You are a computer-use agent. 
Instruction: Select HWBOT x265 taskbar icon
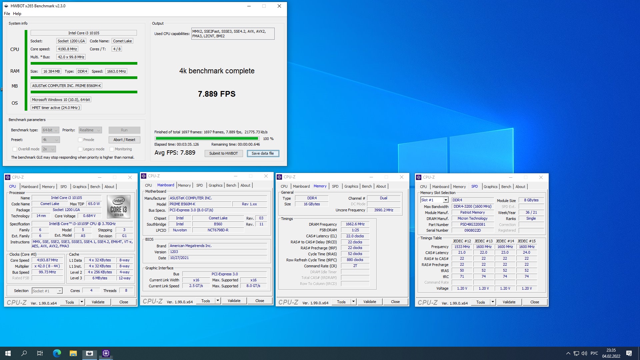pos(89,353)
